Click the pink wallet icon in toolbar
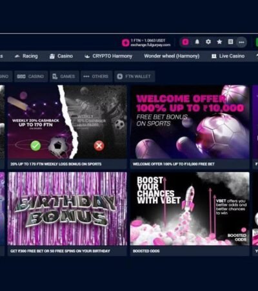The image size is (258, 291). (x=185, y=42)
